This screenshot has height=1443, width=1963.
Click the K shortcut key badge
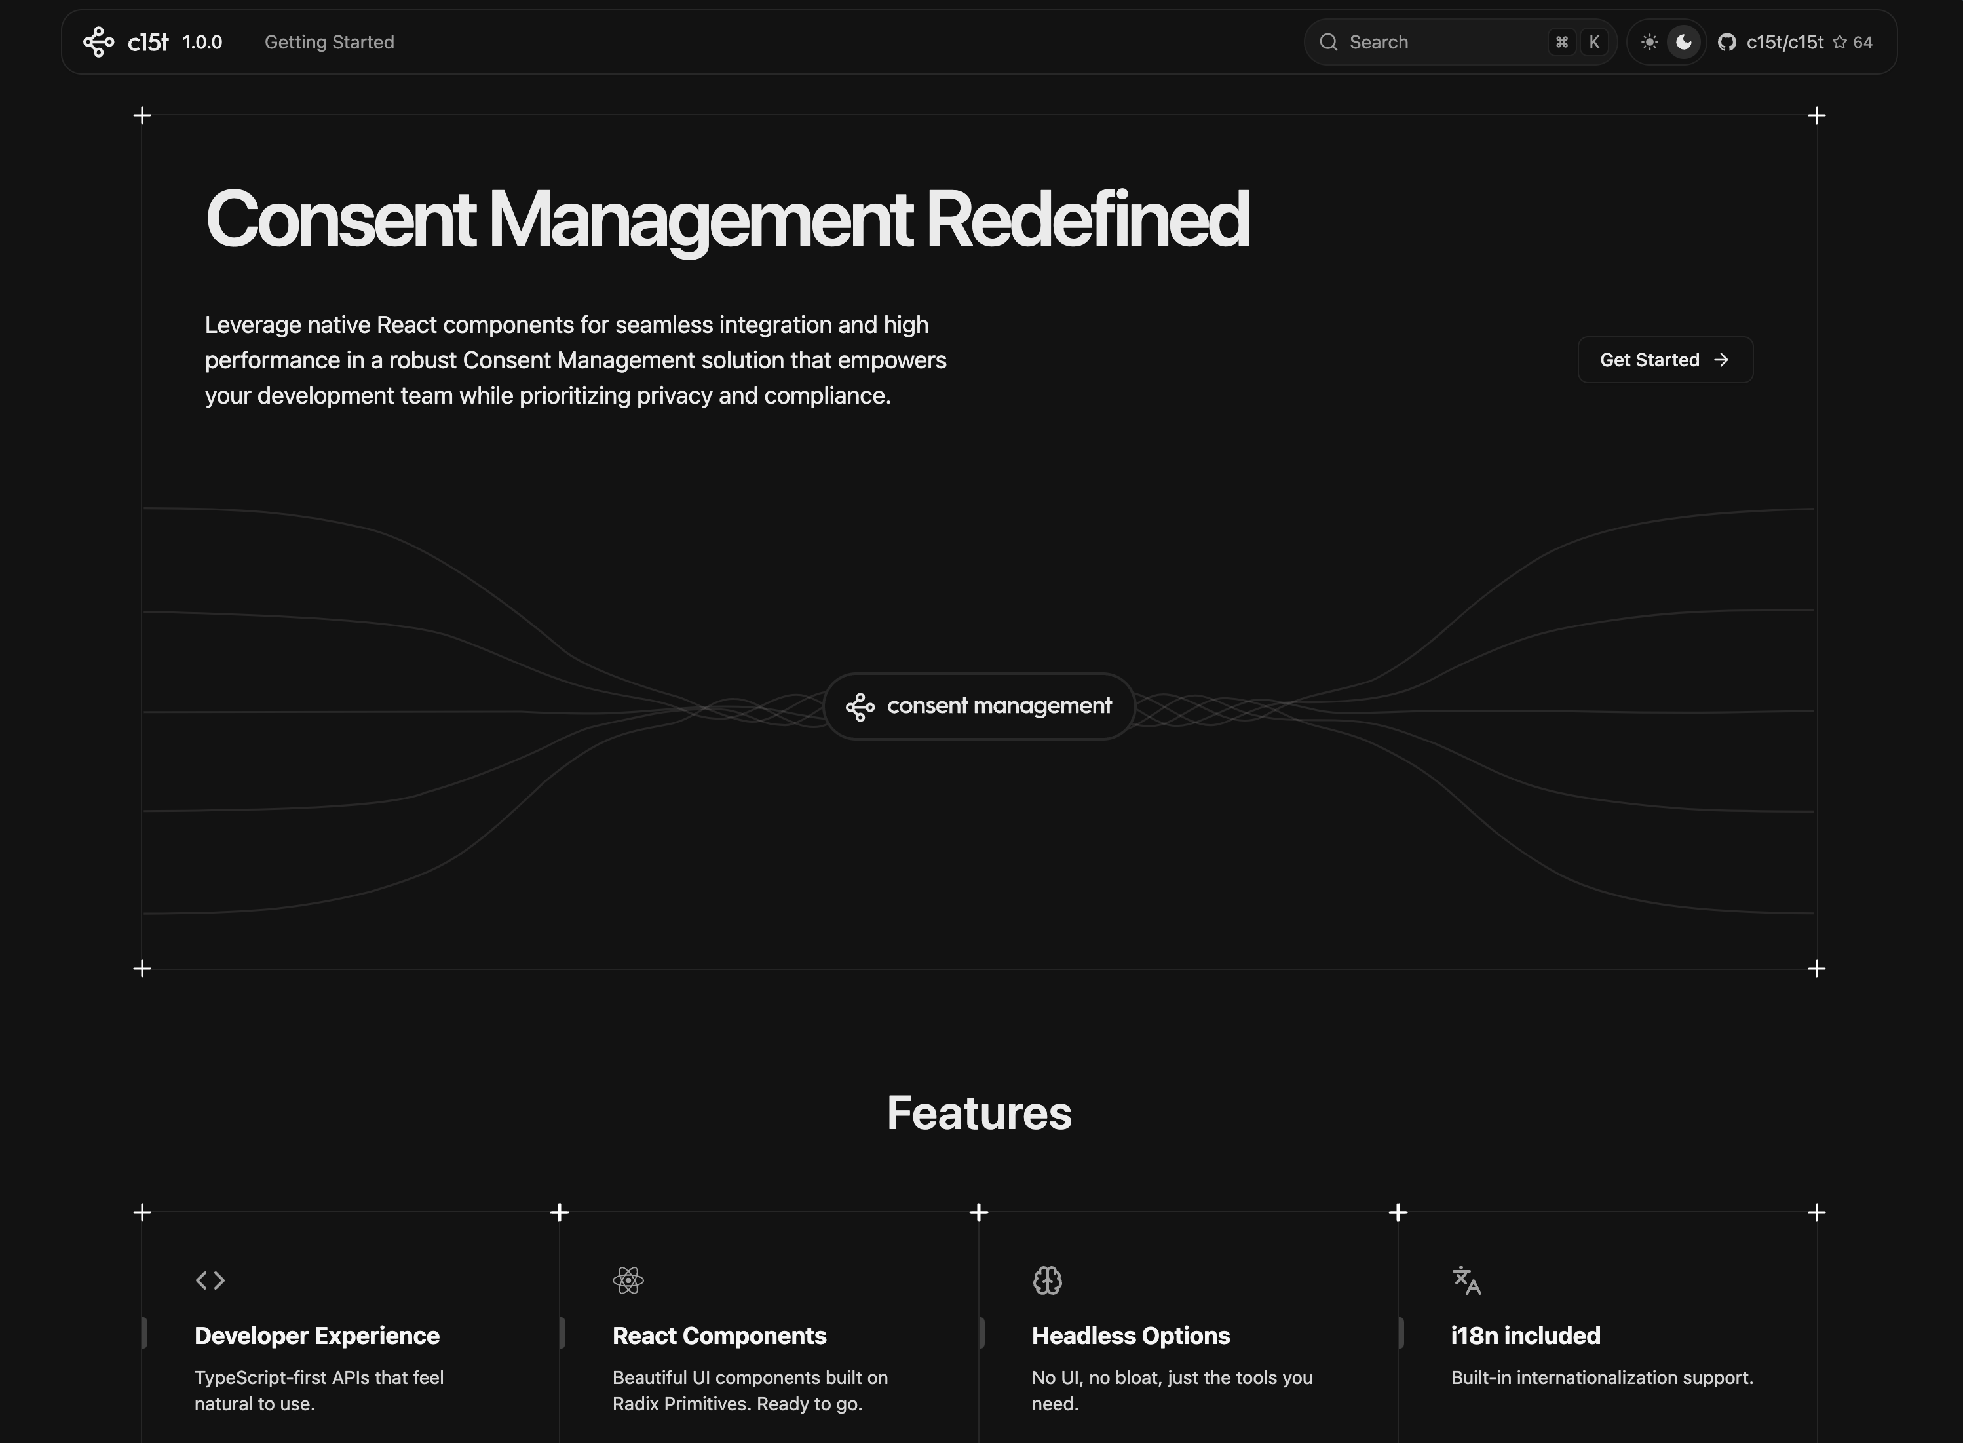[x=1595, y=42]
